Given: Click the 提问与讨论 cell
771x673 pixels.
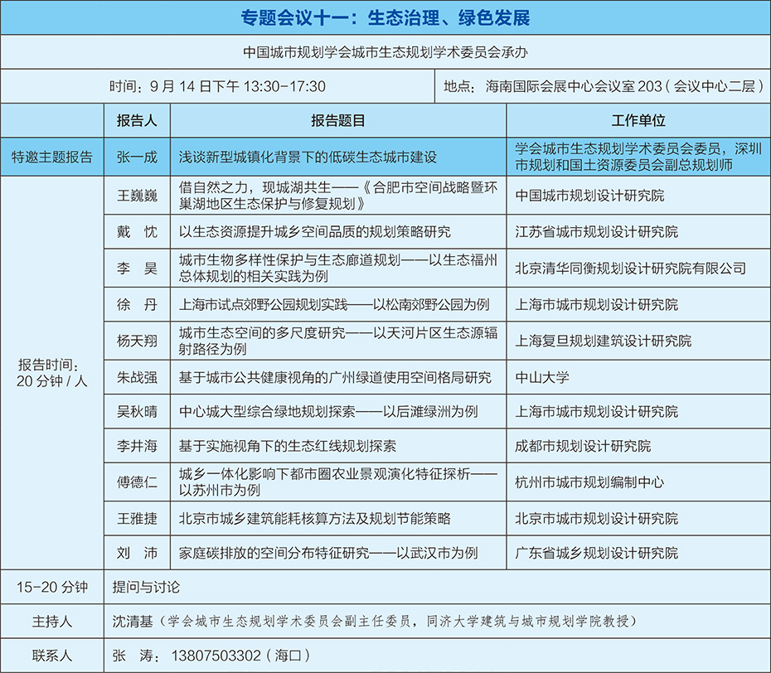Looking at the screenshot, I should pyautogui.click(x=146, y=588).
